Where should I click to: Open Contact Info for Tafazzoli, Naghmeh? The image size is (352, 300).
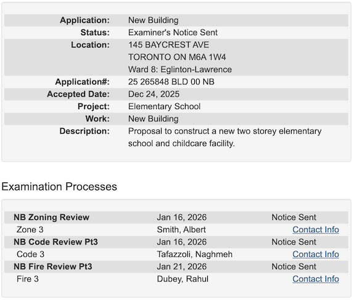(x=316, y=254)
